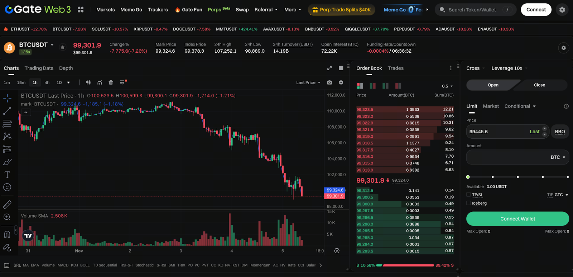This screenshot has height=277, width=573.
Task: Open the chart indicators menu
Action: 100,82
